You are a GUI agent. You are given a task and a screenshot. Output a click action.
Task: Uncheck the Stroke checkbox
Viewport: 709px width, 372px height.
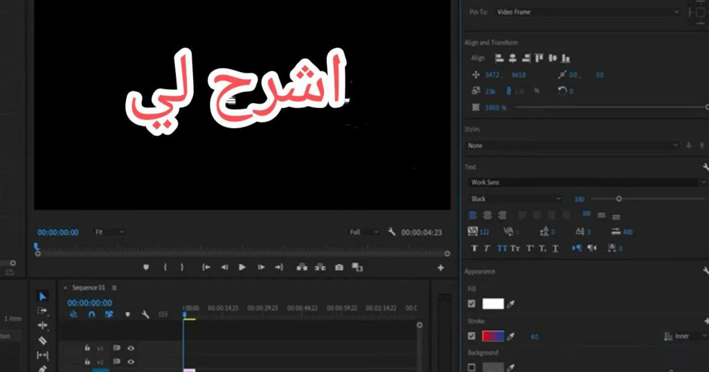tap(472, 336)
